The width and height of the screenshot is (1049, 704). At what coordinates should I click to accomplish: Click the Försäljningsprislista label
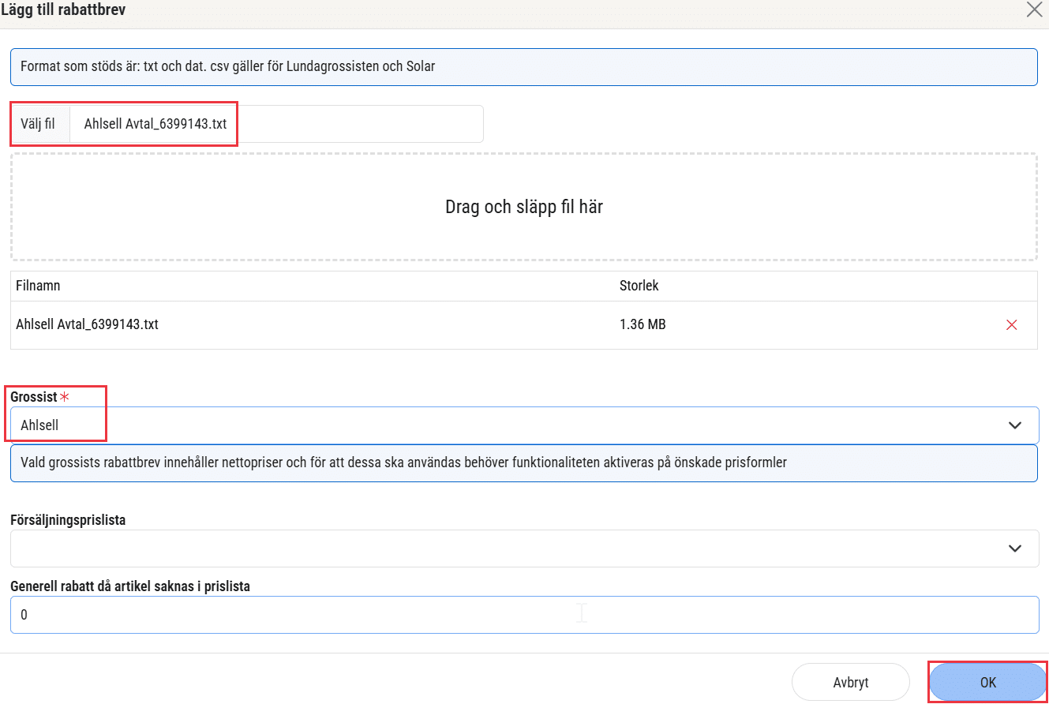68,520
